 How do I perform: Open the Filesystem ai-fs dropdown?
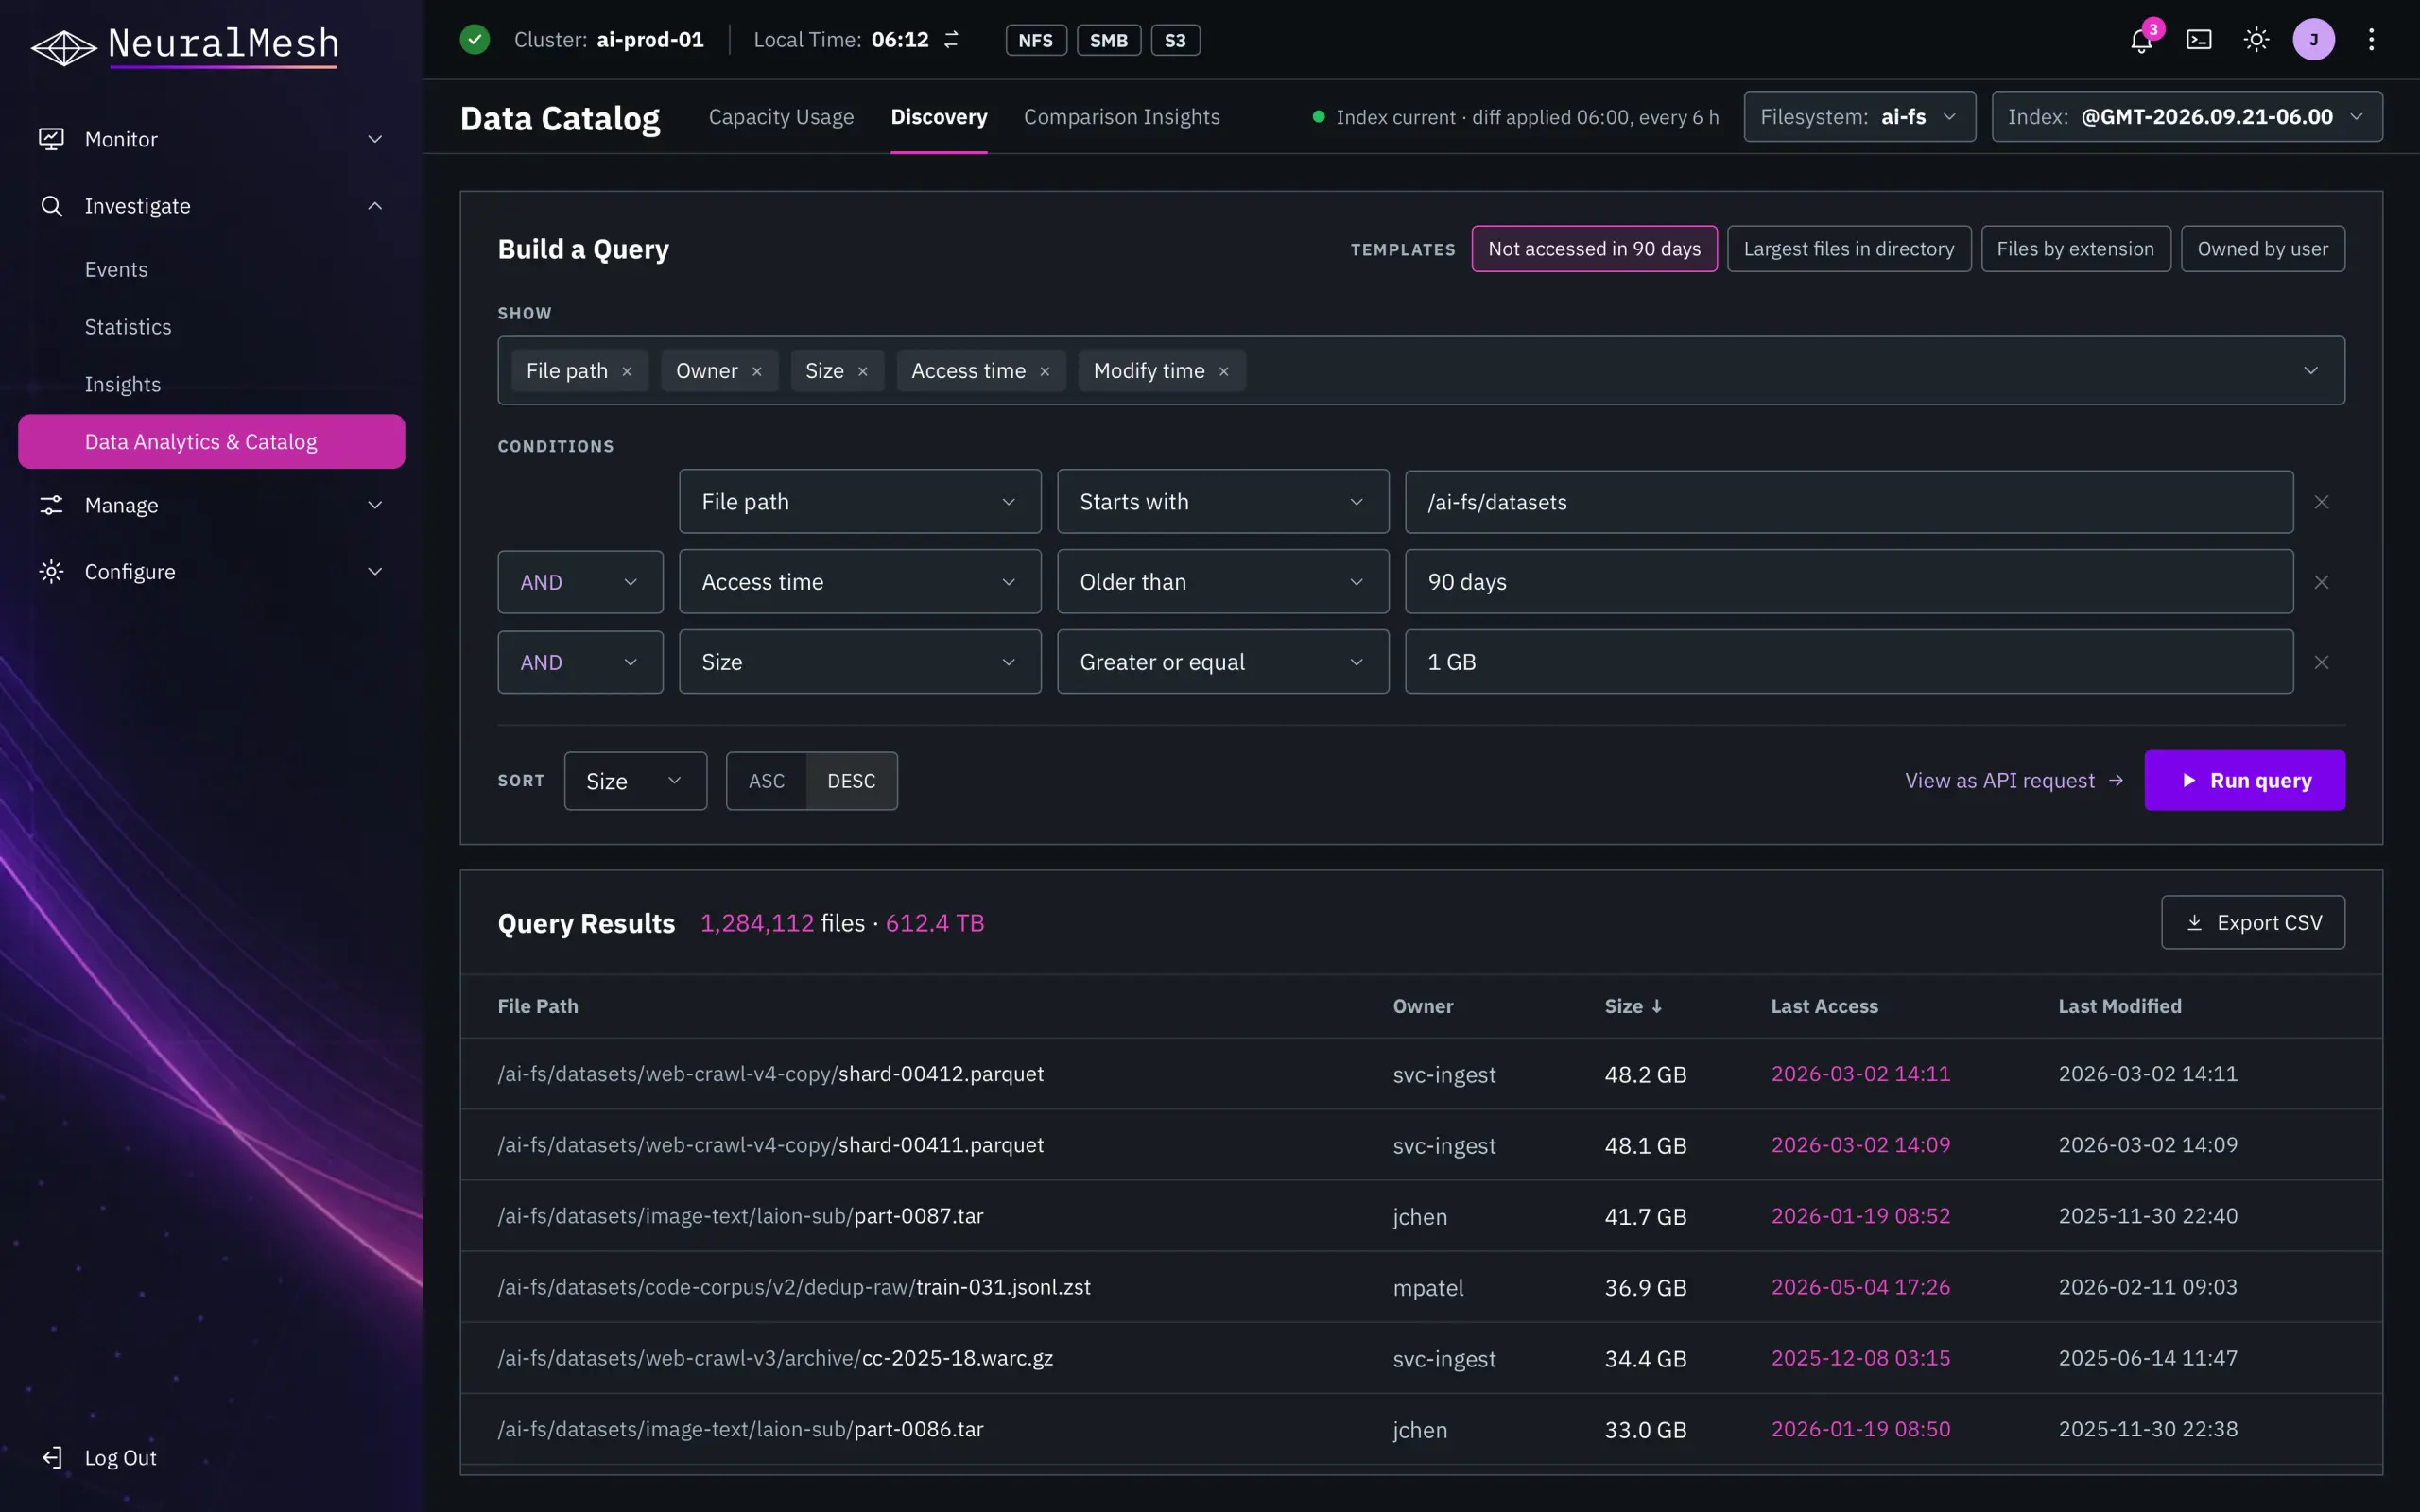[x=1859, y=117]
